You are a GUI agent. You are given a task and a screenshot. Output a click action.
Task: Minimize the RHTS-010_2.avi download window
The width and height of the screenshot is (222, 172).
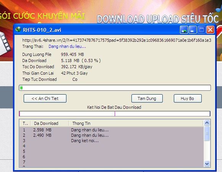[193, 30]
